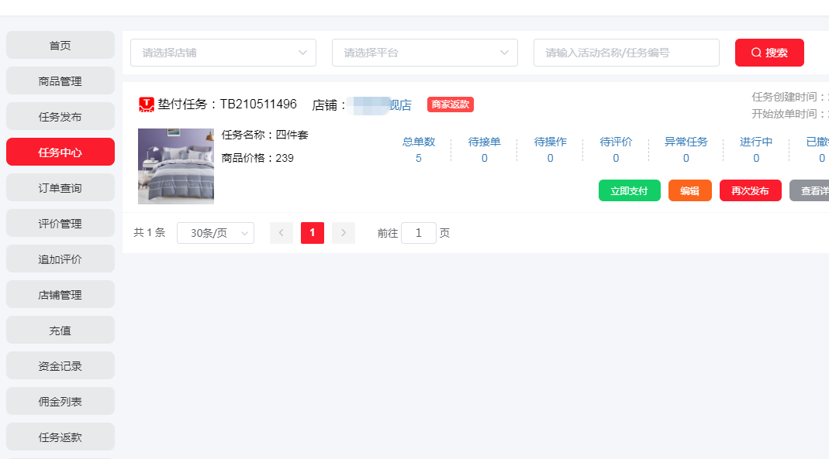Image resolution: width=829 pixels, height=459 pixels.
Task: Open the 30条/页 page size selector
Action: pyautogui.click(x=216, y=233)
